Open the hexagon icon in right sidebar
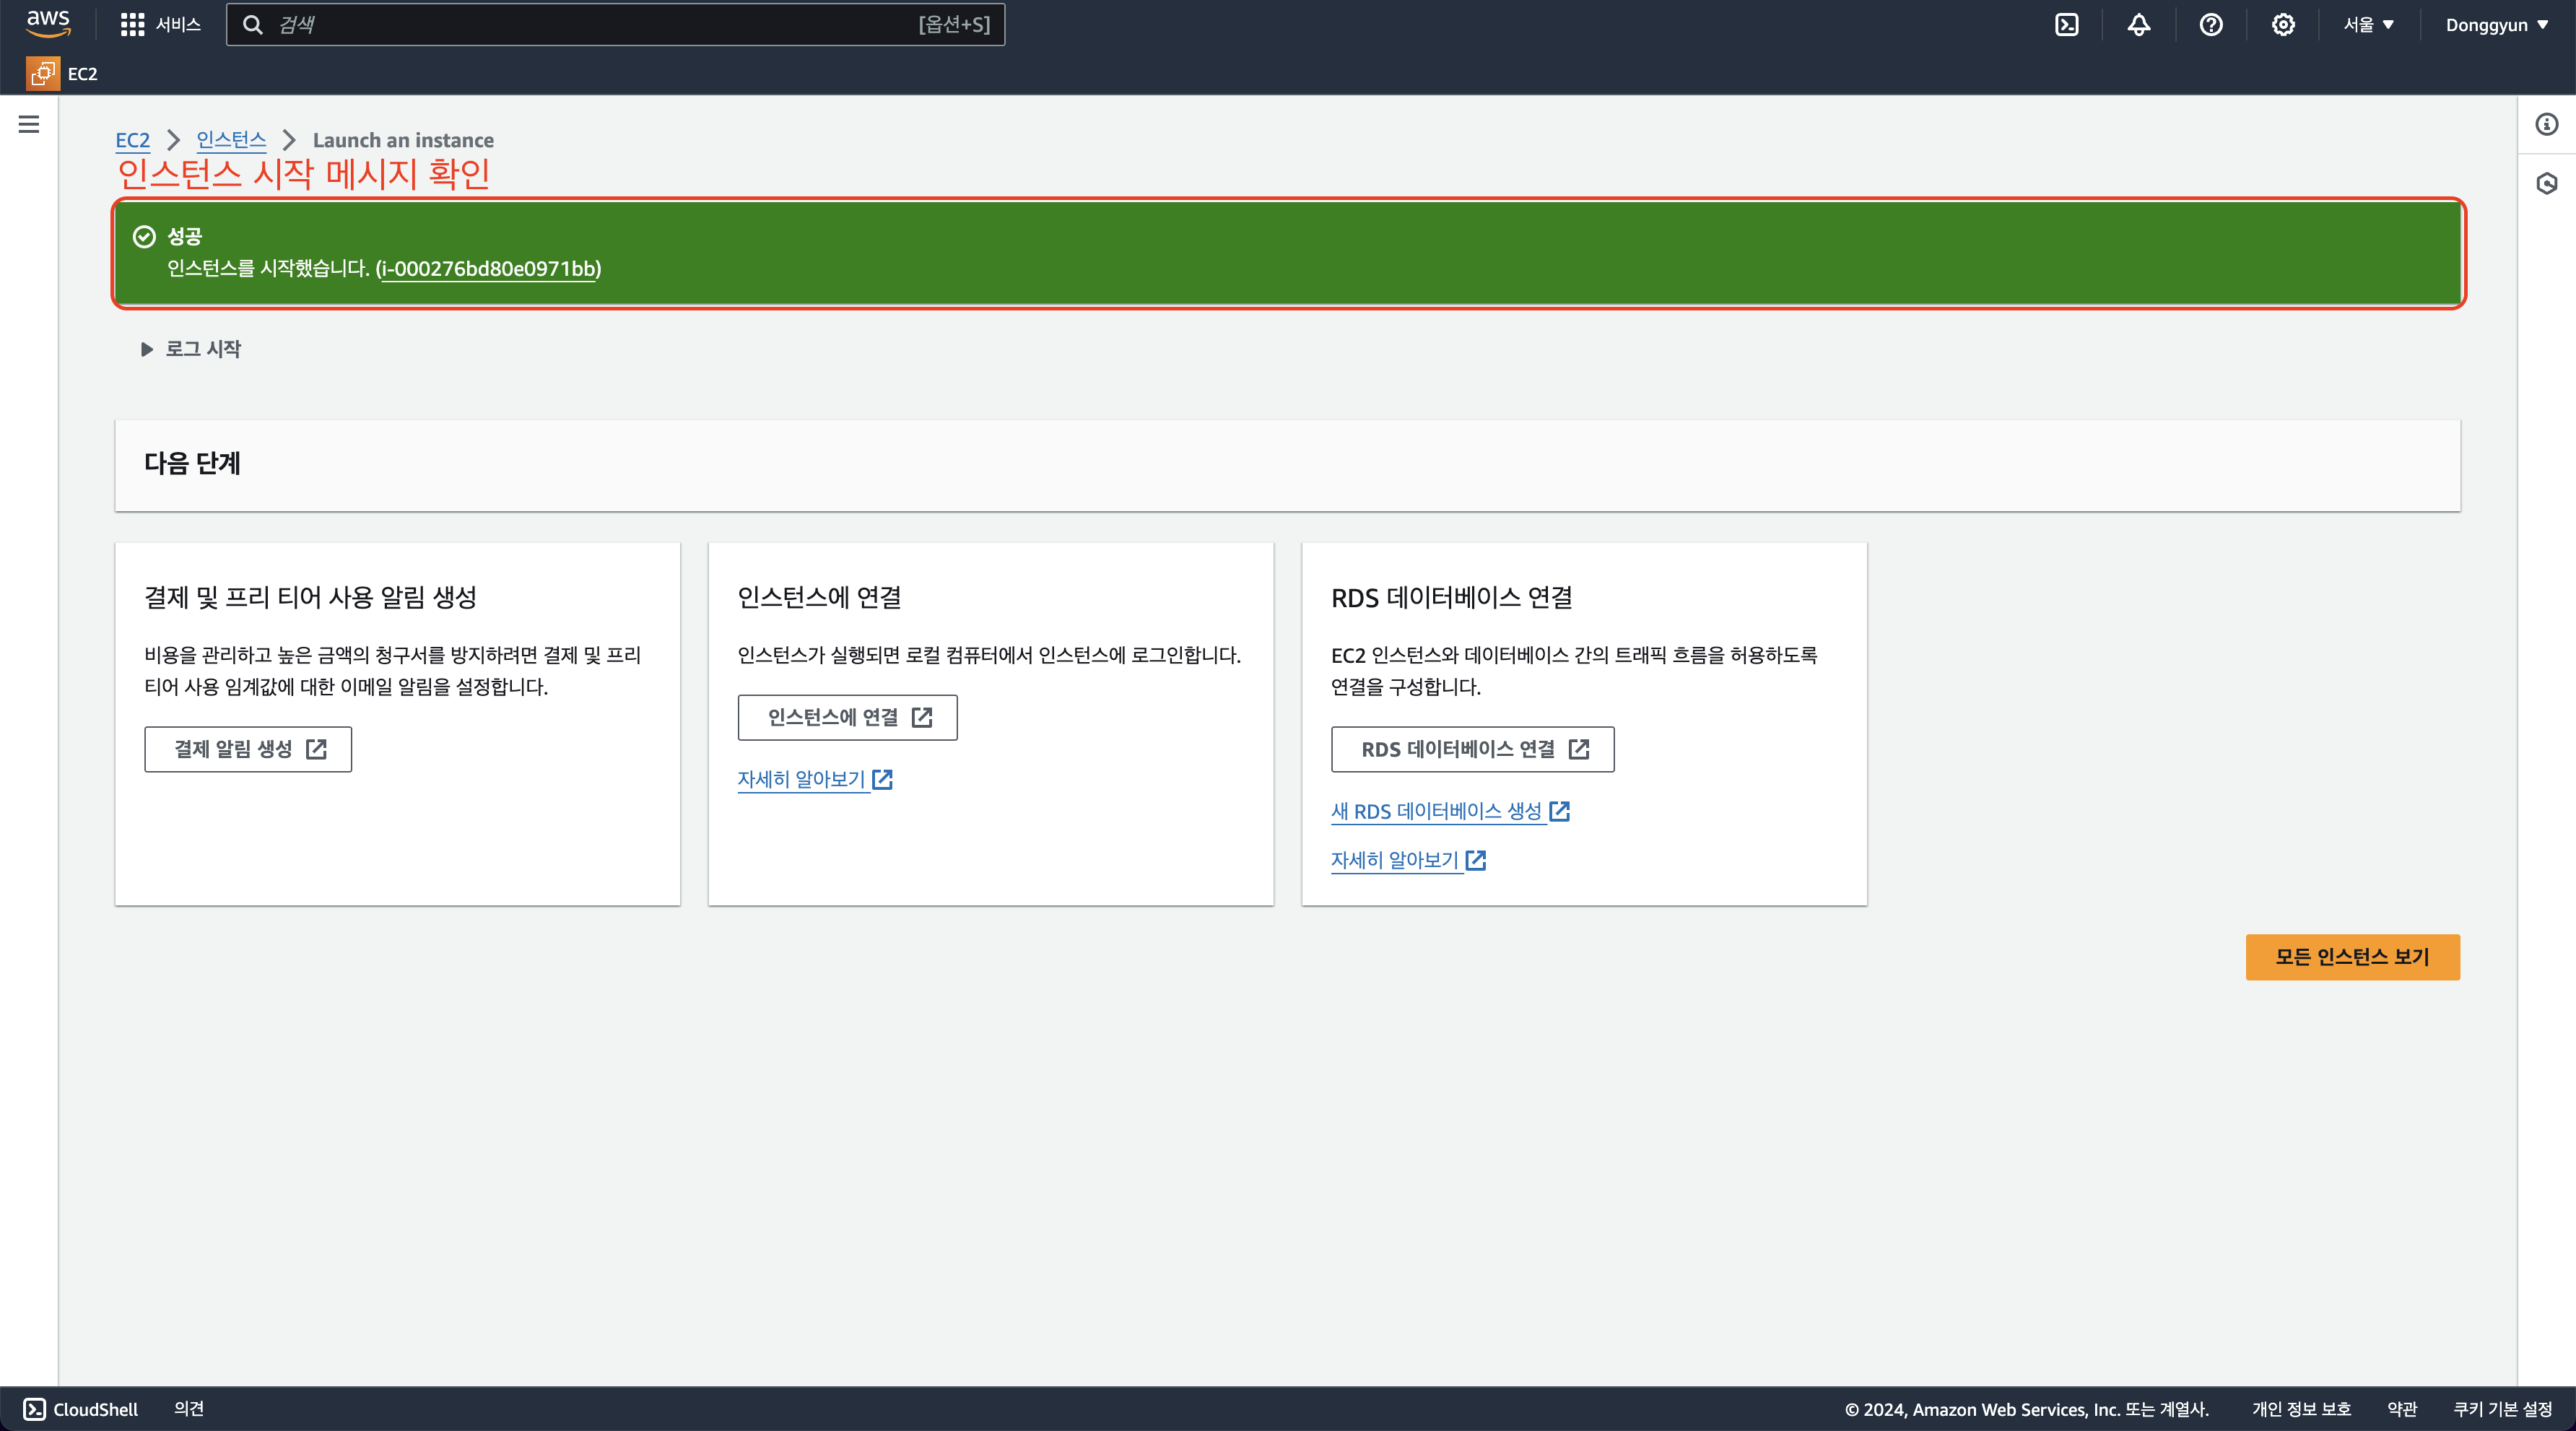 point(2546,183)
